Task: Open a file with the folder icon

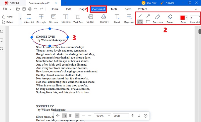Action: [x=18, y=9]
